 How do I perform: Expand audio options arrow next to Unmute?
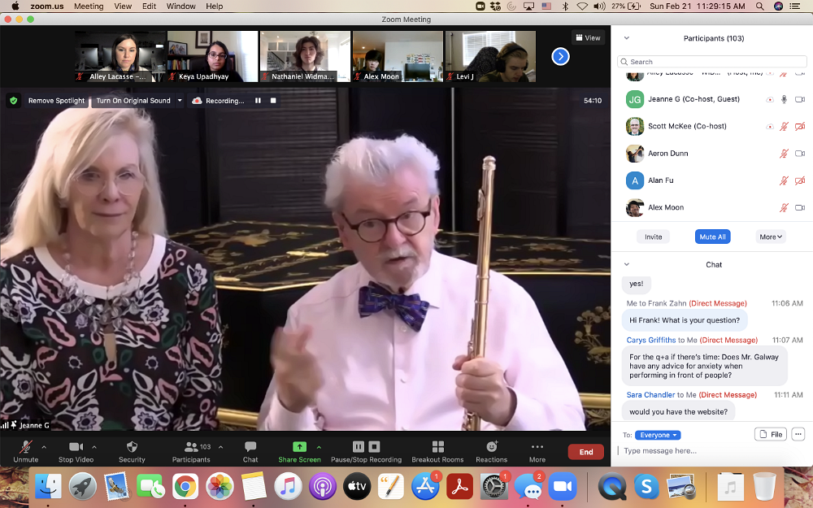(44, 447)
